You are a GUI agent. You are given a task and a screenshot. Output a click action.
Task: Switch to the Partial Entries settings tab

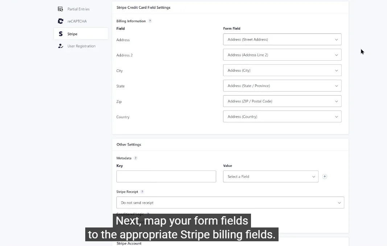(78, 9)
